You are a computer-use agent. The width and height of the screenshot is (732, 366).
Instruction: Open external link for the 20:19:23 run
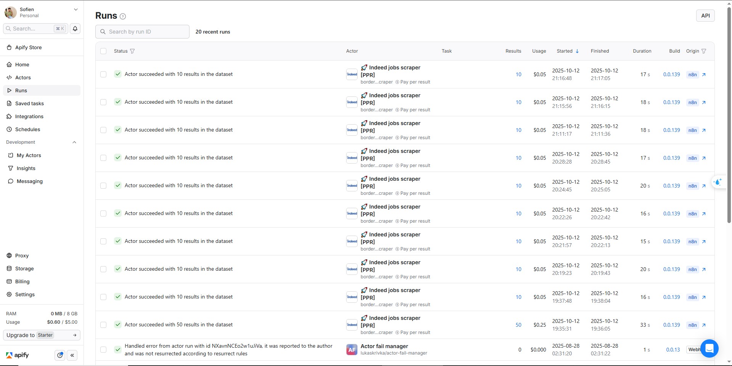click(x=704, y=270)
